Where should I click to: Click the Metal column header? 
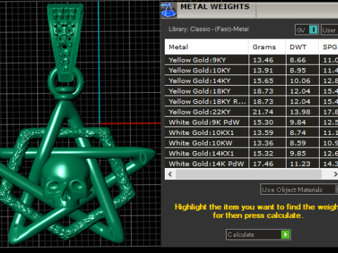(206, 47)
